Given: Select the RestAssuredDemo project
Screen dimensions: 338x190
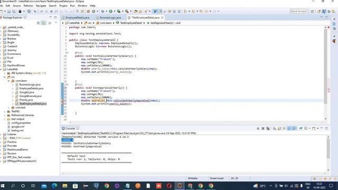Looking at the screenshot, I should pos(17,149).
